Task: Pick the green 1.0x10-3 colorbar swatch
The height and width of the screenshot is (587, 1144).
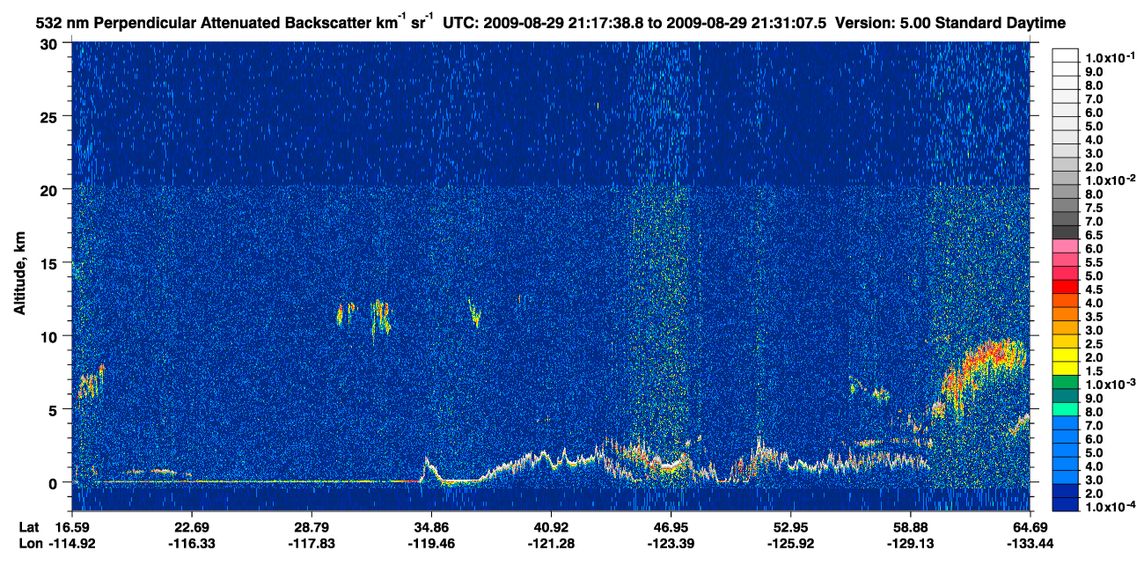Action: [x=1065, y=380]
